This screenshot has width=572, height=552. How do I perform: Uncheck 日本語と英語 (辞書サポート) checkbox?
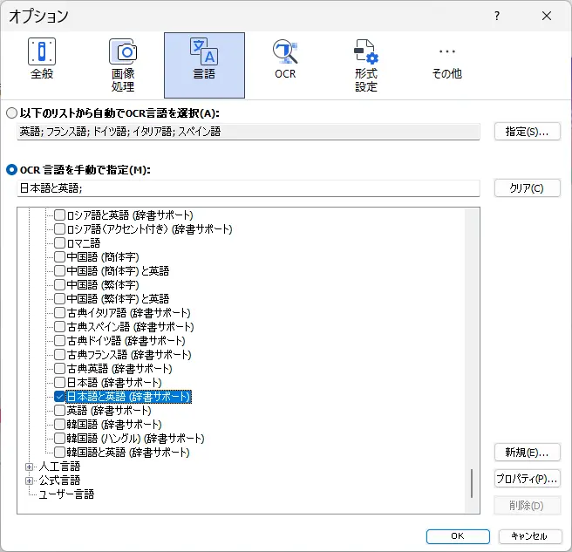tap(59, 397)
